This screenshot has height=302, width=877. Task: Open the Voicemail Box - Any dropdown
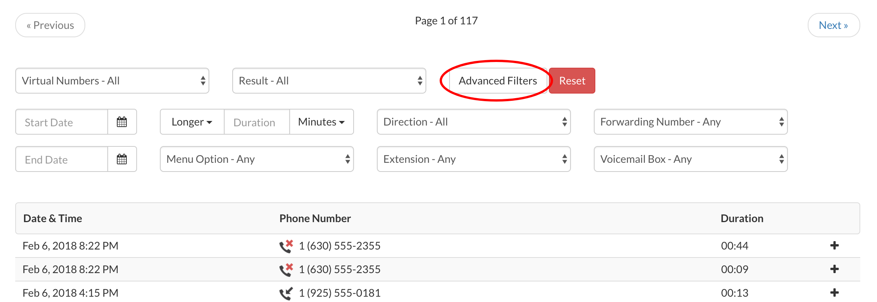[691, 159]
